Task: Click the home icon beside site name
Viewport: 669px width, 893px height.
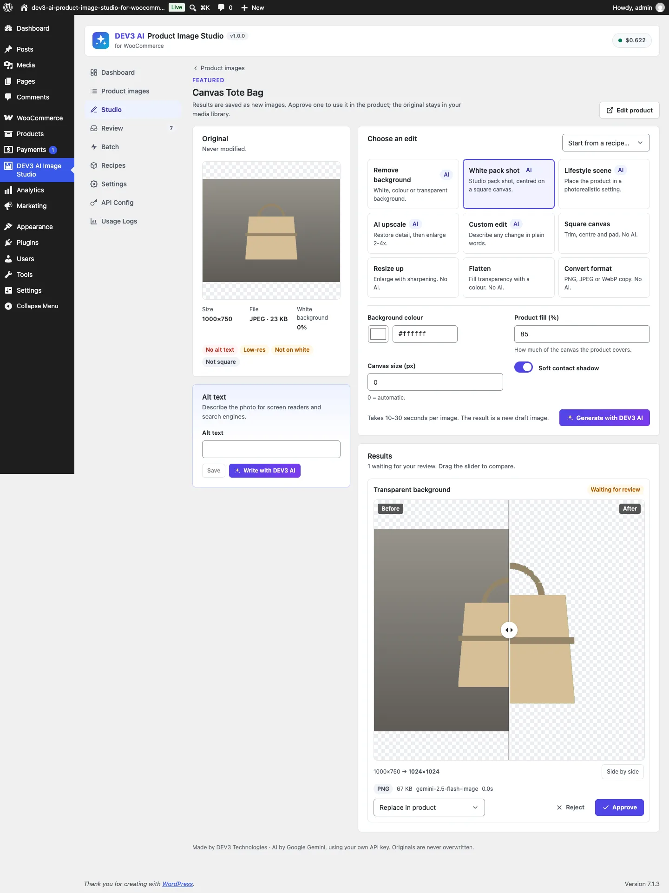Action: pyautogui.click(x=24, y=7)
